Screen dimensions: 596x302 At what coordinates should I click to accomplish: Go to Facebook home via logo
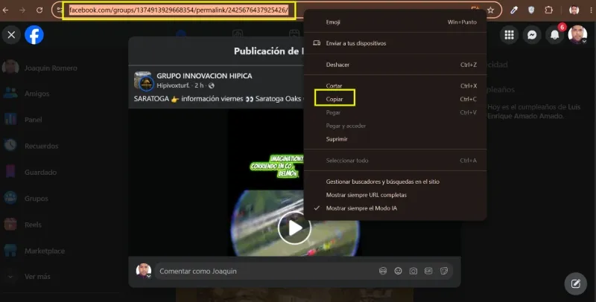click(34, 35)
